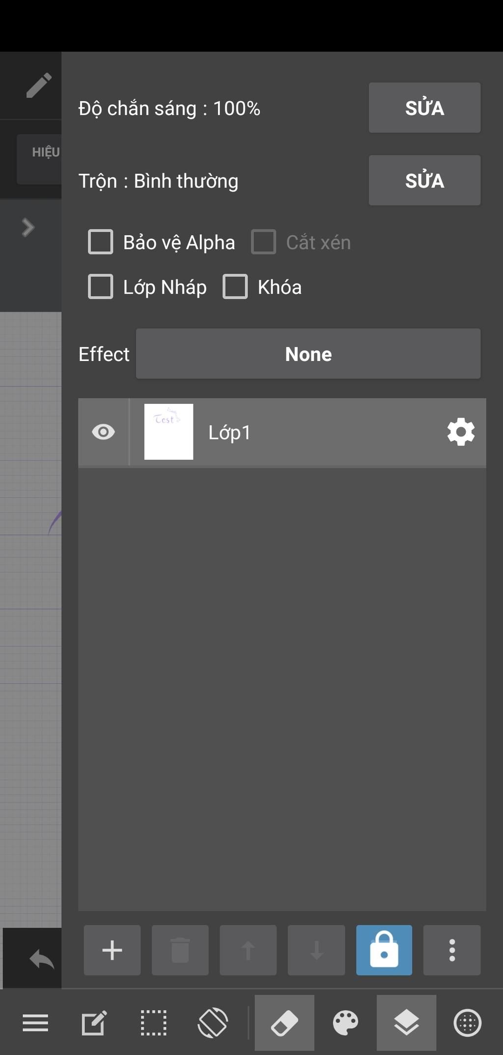The image size is (503, 1055).
Task: Close the layers panel via stack icon
Action: coord(406,1023)
